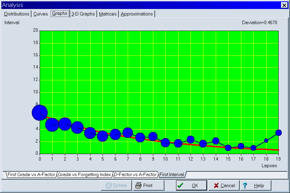The width and height of the screenshot is (290, 193).
Task: Show Grade vs Forgetting Index graph
Action: click(84, 175)
